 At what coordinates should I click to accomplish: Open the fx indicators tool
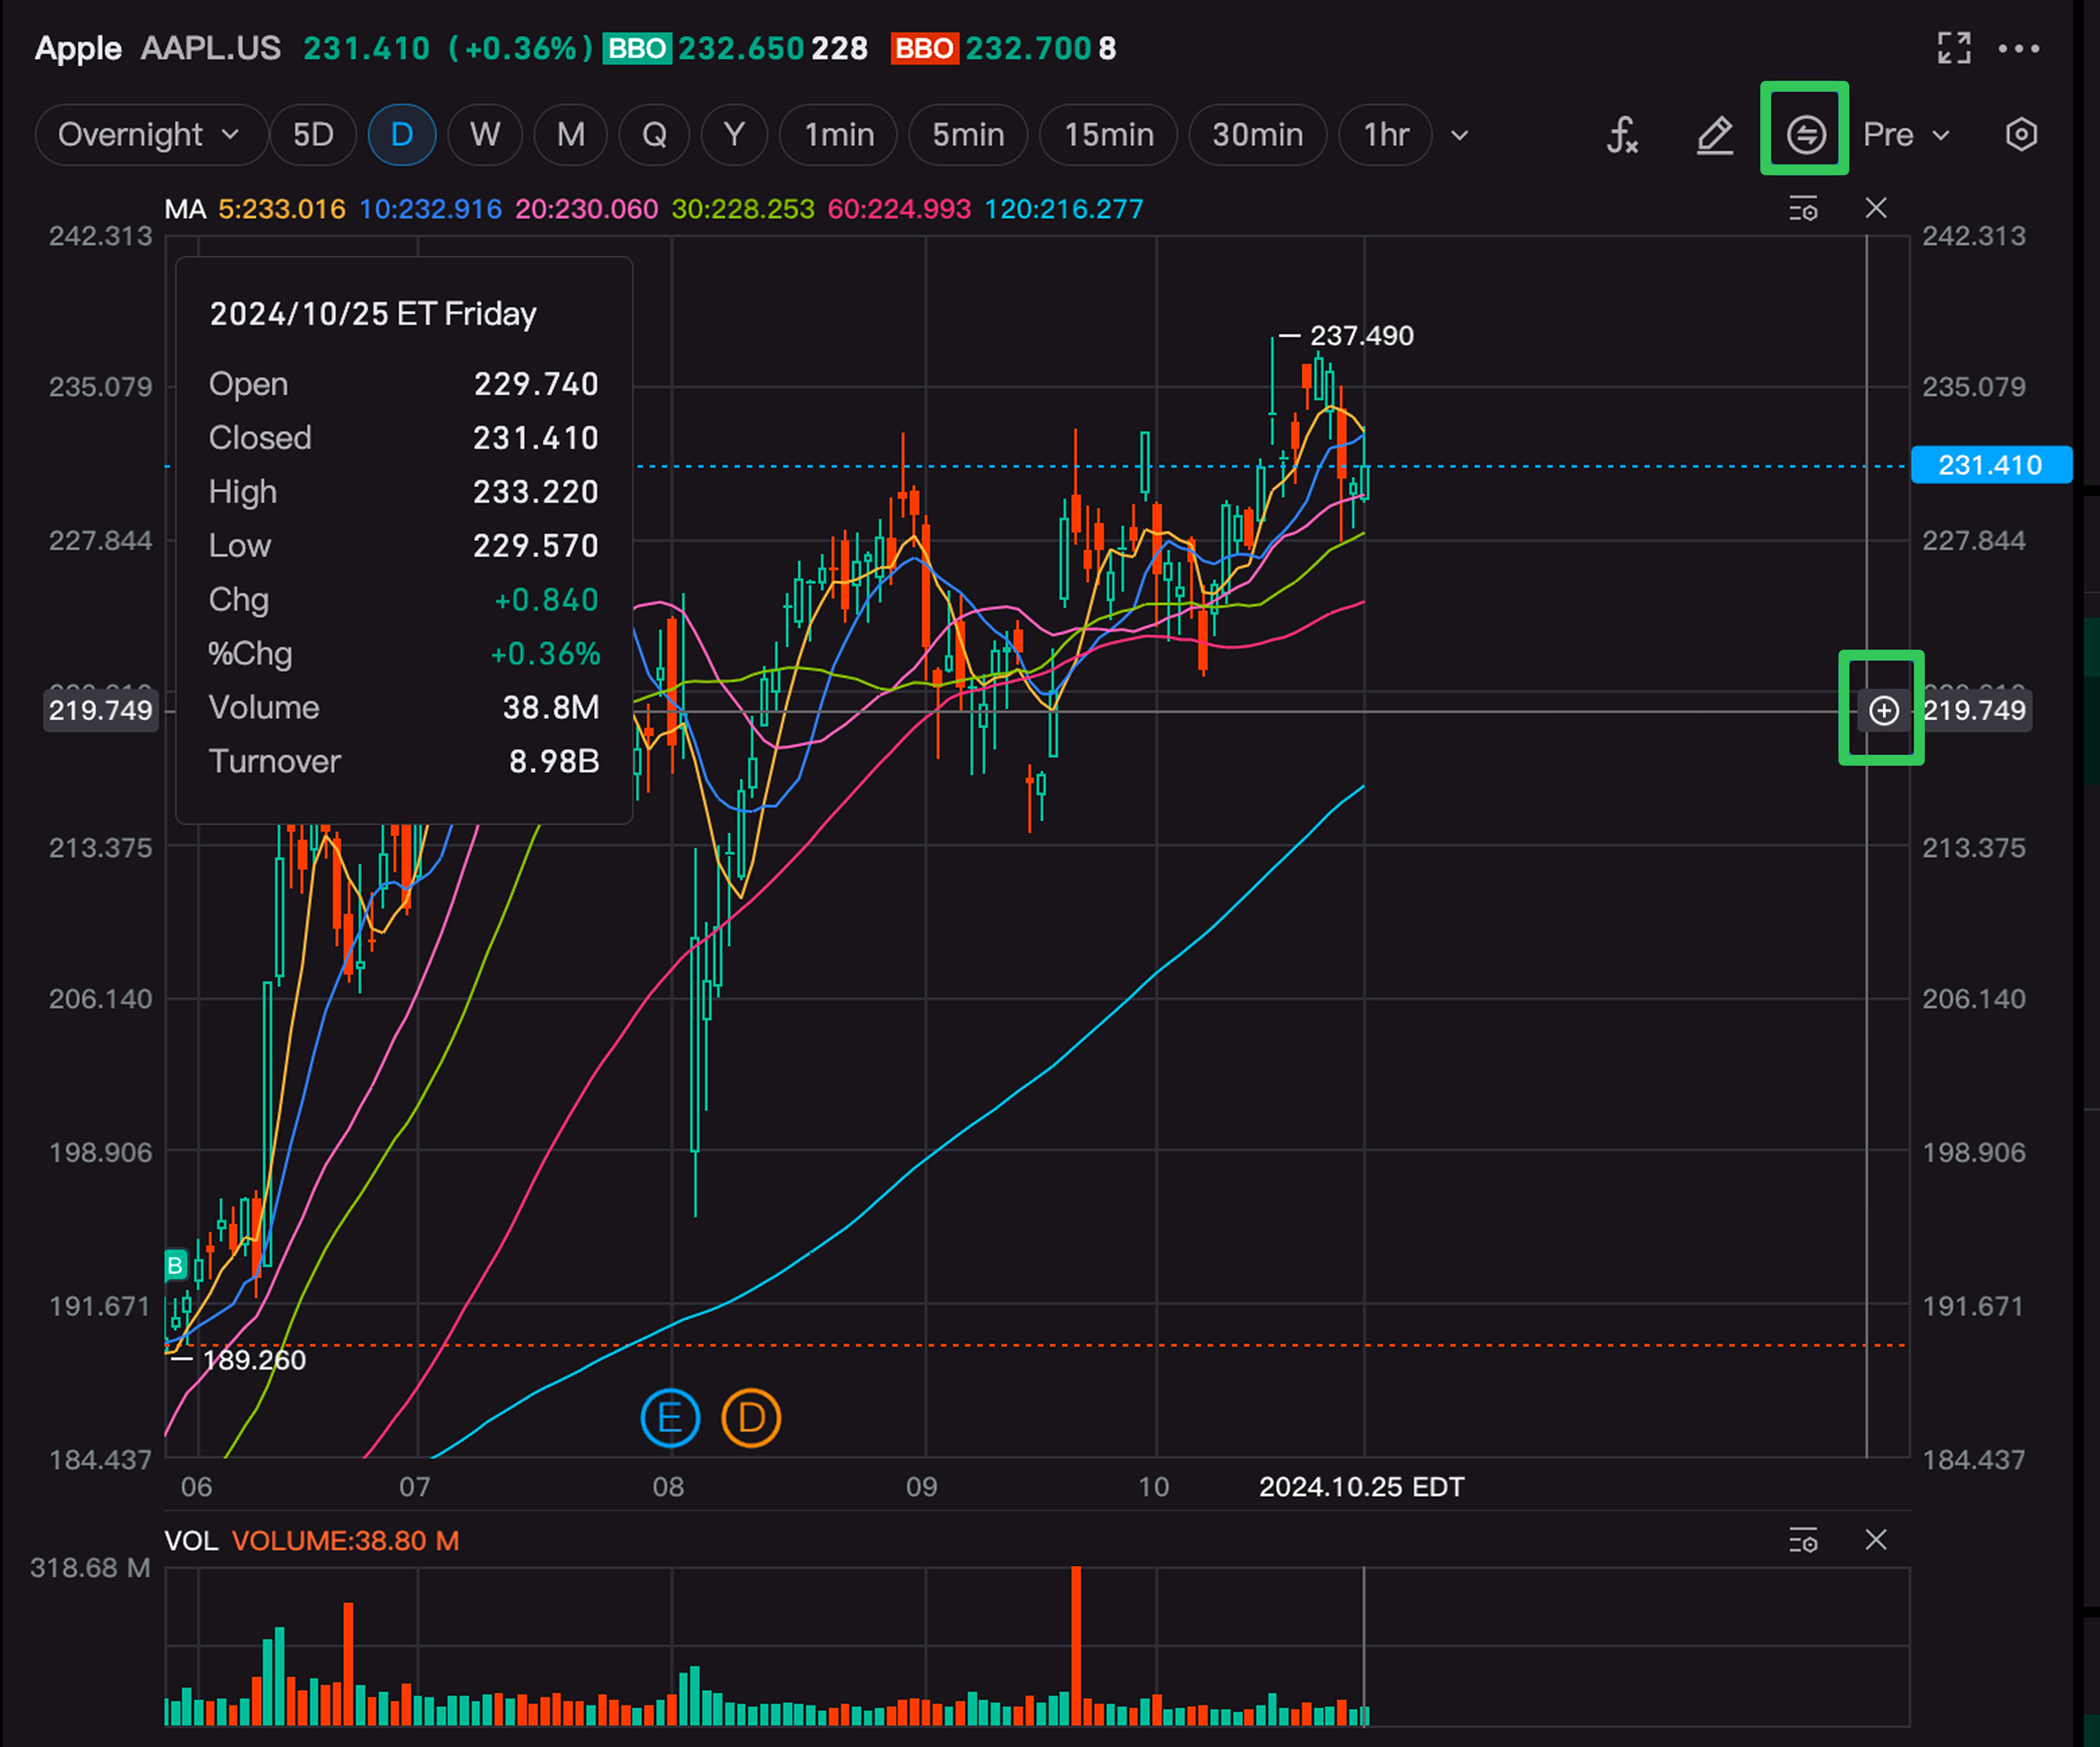click(1621, 134)
